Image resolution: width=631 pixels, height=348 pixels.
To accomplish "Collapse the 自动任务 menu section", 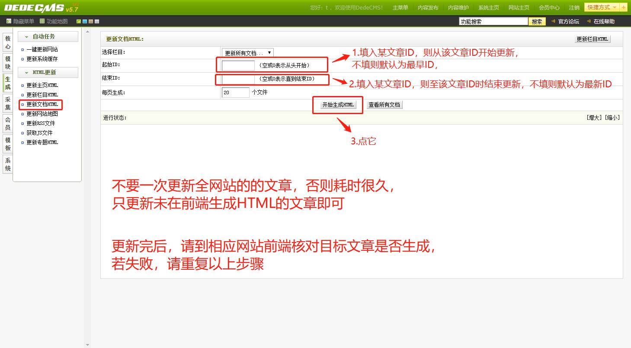I will 48,36.
